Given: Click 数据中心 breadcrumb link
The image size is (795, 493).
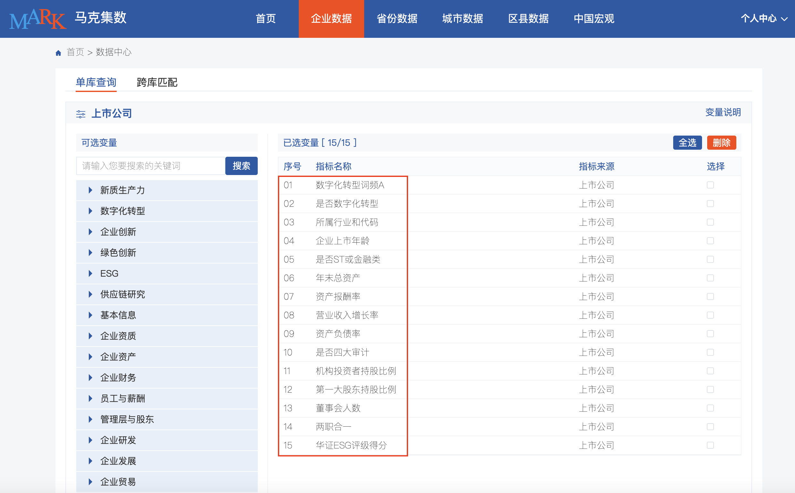Looking at the screenshot, I should point(113,52).
